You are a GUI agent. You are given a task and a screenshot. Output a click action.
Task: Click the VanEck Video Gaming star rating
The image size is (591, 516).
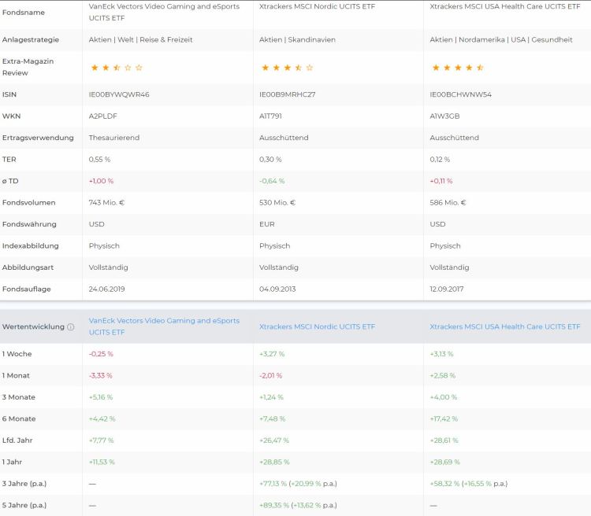click(x=116, y=68)
